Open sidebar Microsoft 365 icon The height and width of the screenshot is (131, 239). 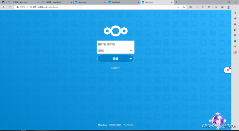[235, 35]
